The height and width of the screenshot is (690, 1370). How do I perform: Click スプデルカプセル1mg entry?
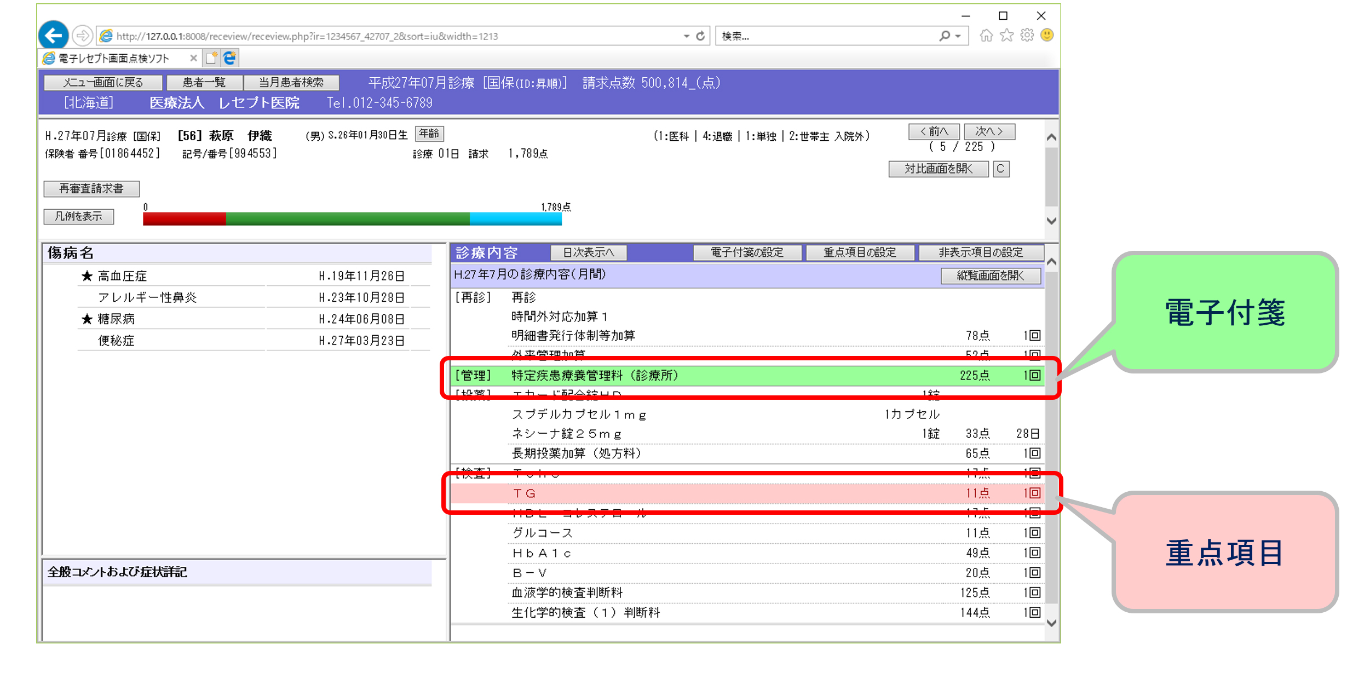click(x=579, y=415)
